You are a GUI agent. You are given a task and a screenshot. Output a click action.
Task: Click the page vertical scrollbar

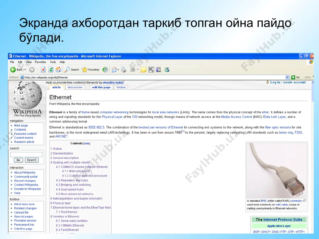pyautogui.click(x=312, y=156)
